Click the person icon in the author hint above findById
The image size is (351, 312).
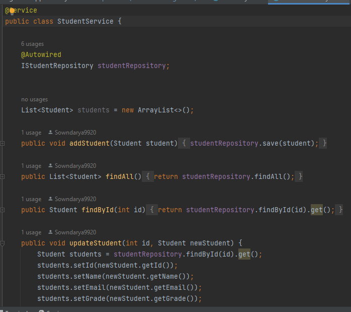click(50, 199)
